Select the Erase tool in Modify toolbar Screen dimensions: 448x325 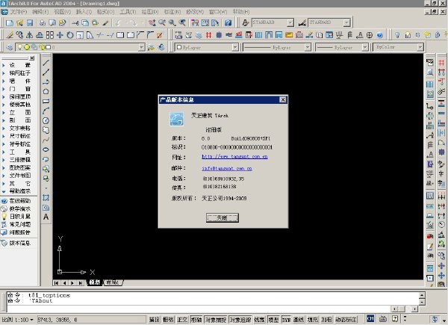[10, 35]
